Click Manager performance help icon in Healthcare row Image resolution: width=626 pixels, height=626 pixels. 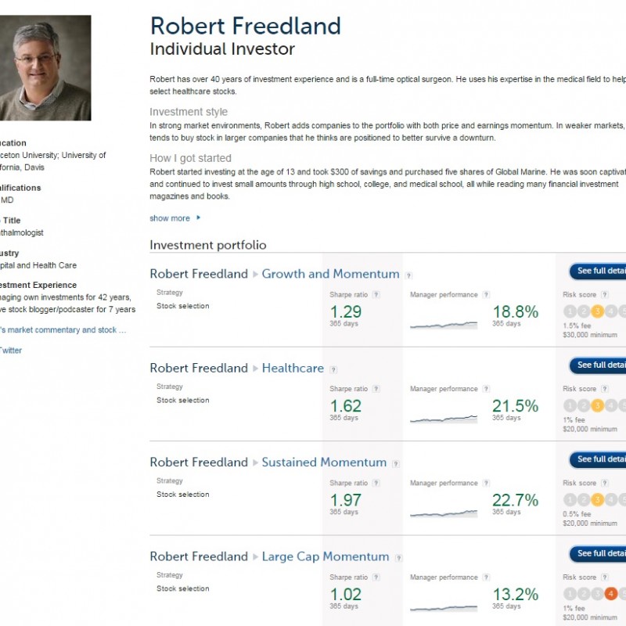pyautogui.click(x=486, y=389)
